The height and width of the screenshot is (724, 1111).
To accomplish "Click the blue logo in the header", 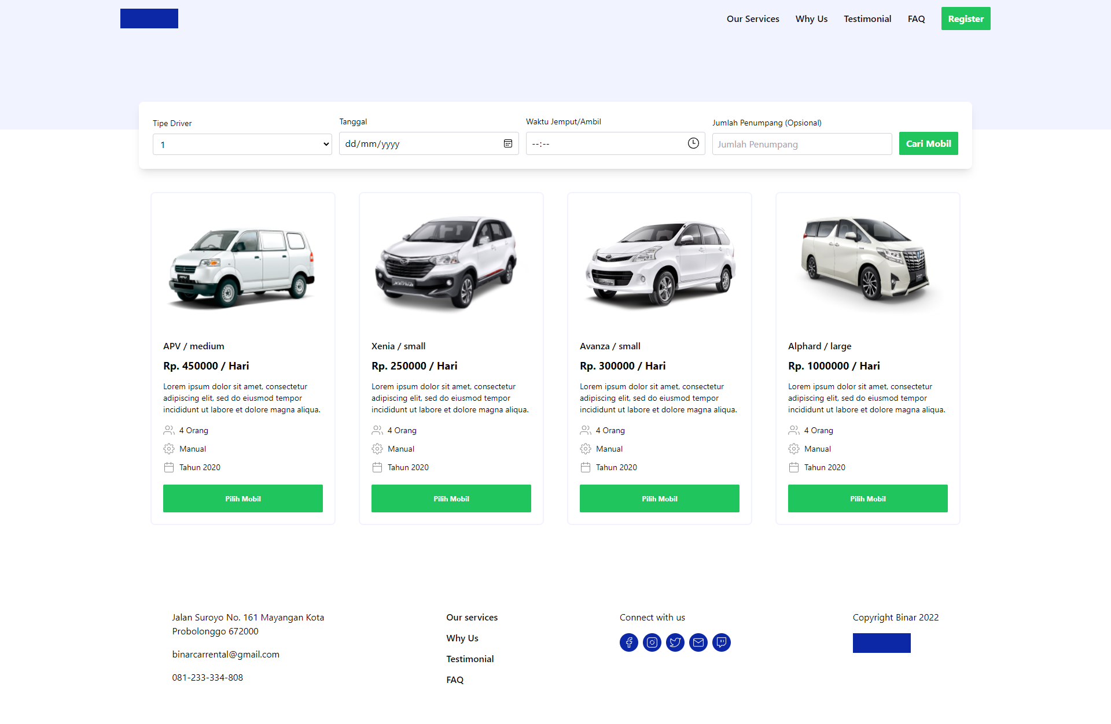I will coord(149,19).
